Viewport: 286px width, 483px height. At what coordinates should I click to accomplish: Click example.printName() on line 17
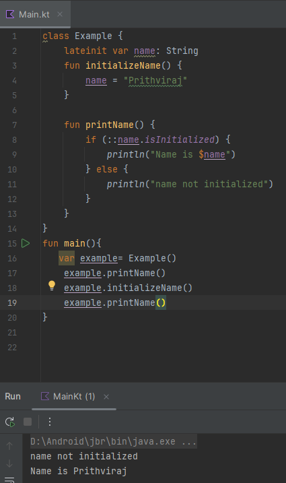[x=115, y=273]
